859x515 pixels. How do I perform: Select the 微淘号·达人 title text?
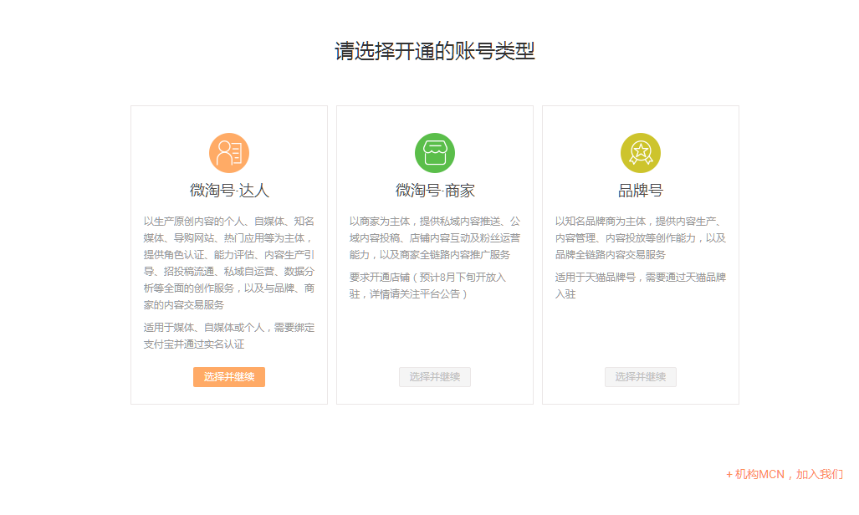(229, 191)
